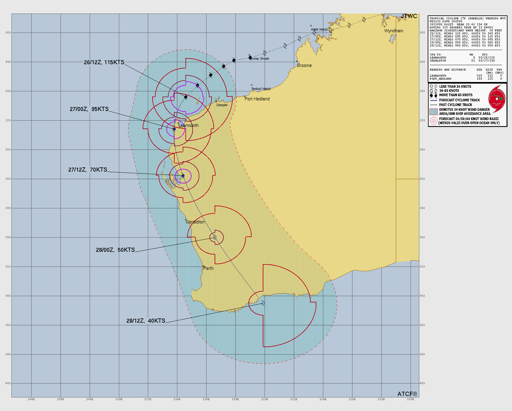Click the Perth city label
This screenshot has width=512, height=411.
[209, 268]
